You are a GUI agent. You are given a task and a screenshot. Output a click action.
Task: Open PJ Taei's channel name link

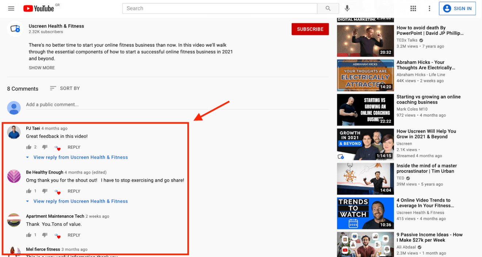(33, 128)
